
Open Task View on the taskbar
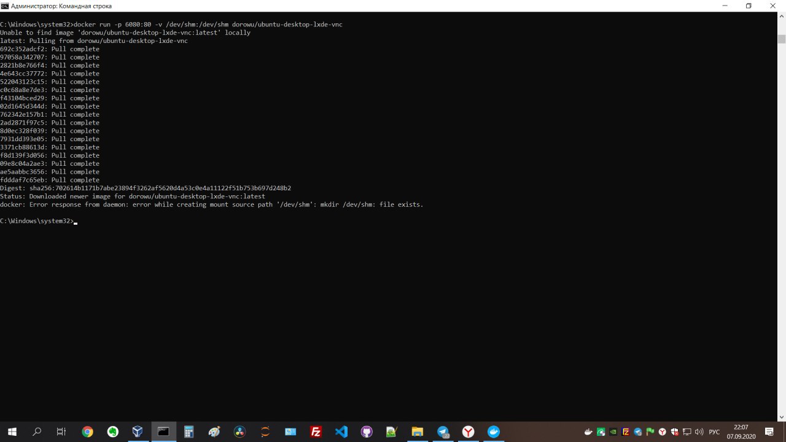click(61, 432)
